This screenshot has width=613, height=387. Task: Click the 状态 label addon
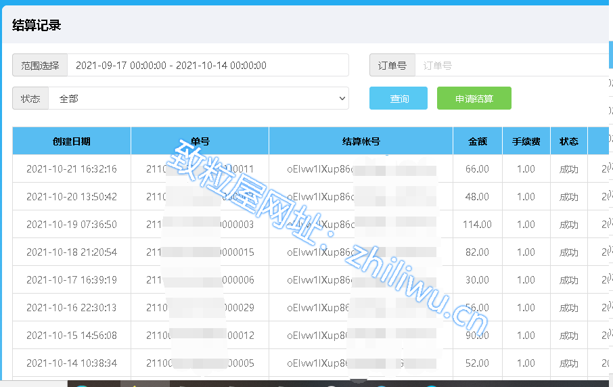click(x=30, y=99)
